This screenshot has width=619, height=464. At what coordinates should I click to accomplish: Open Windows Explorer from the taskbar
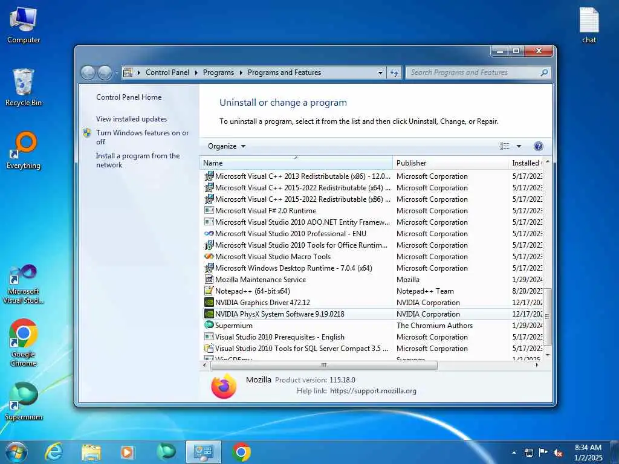[91, 452]
